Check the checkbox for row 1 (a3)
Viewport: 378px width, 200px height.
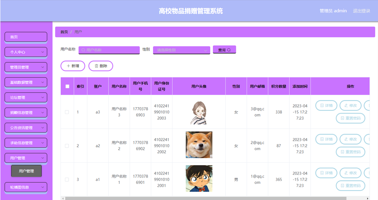[67, 112]
